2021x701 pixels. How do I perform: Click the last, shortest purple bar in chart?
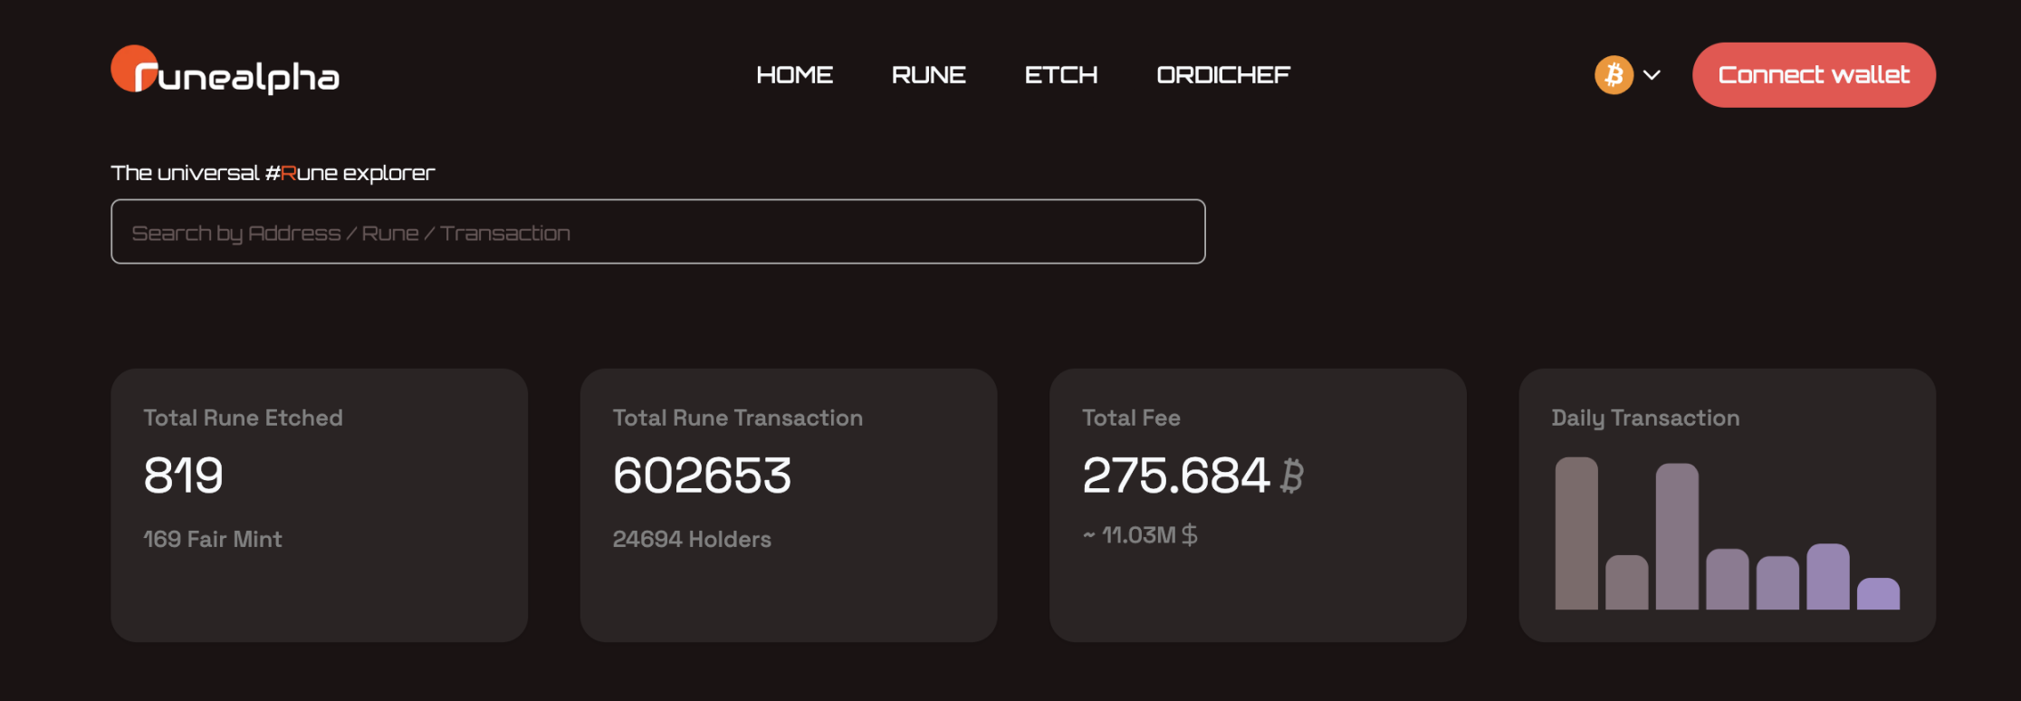[x=1878, y=594]
